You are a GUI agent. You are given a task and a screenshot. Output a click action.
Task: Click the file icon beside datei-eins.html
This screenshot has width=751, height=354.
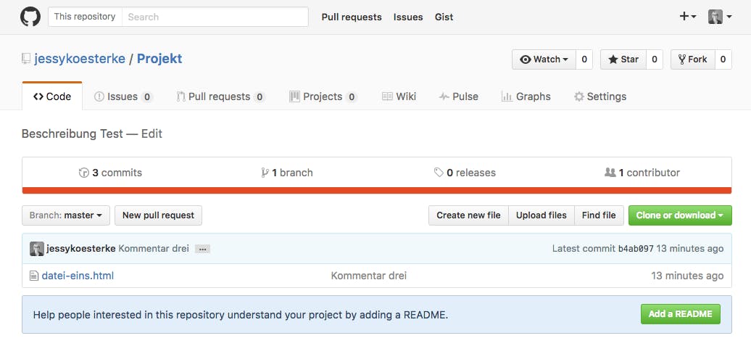pos(33,276)
